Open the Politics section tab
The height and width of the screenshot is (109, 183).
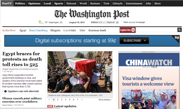[20, 3]
